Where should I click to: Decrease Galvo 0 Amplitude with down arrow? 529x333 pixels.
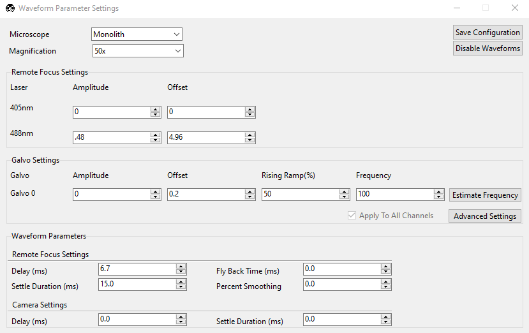[x=156, y=197]
